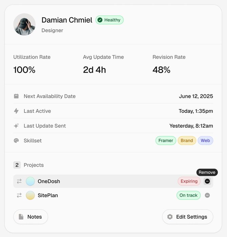
Task: Click the palette Skillset icon
Action: pyautogui.click(x=16, y=141)
